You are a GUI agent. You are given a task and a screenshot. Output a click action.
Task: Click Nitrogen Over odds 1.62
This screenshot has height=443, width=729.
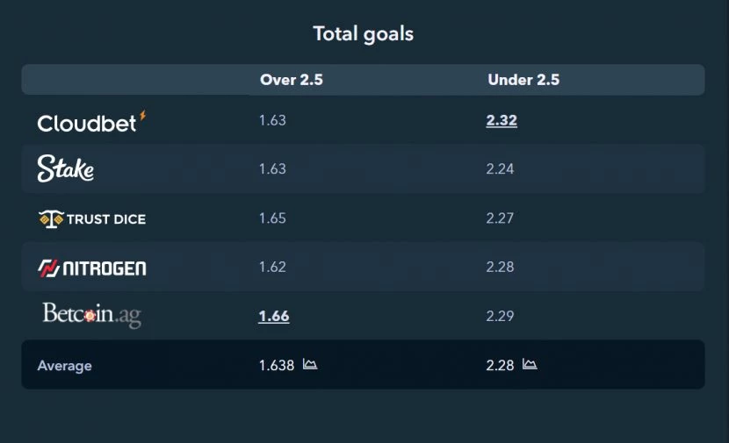click(x=272, y=267)
